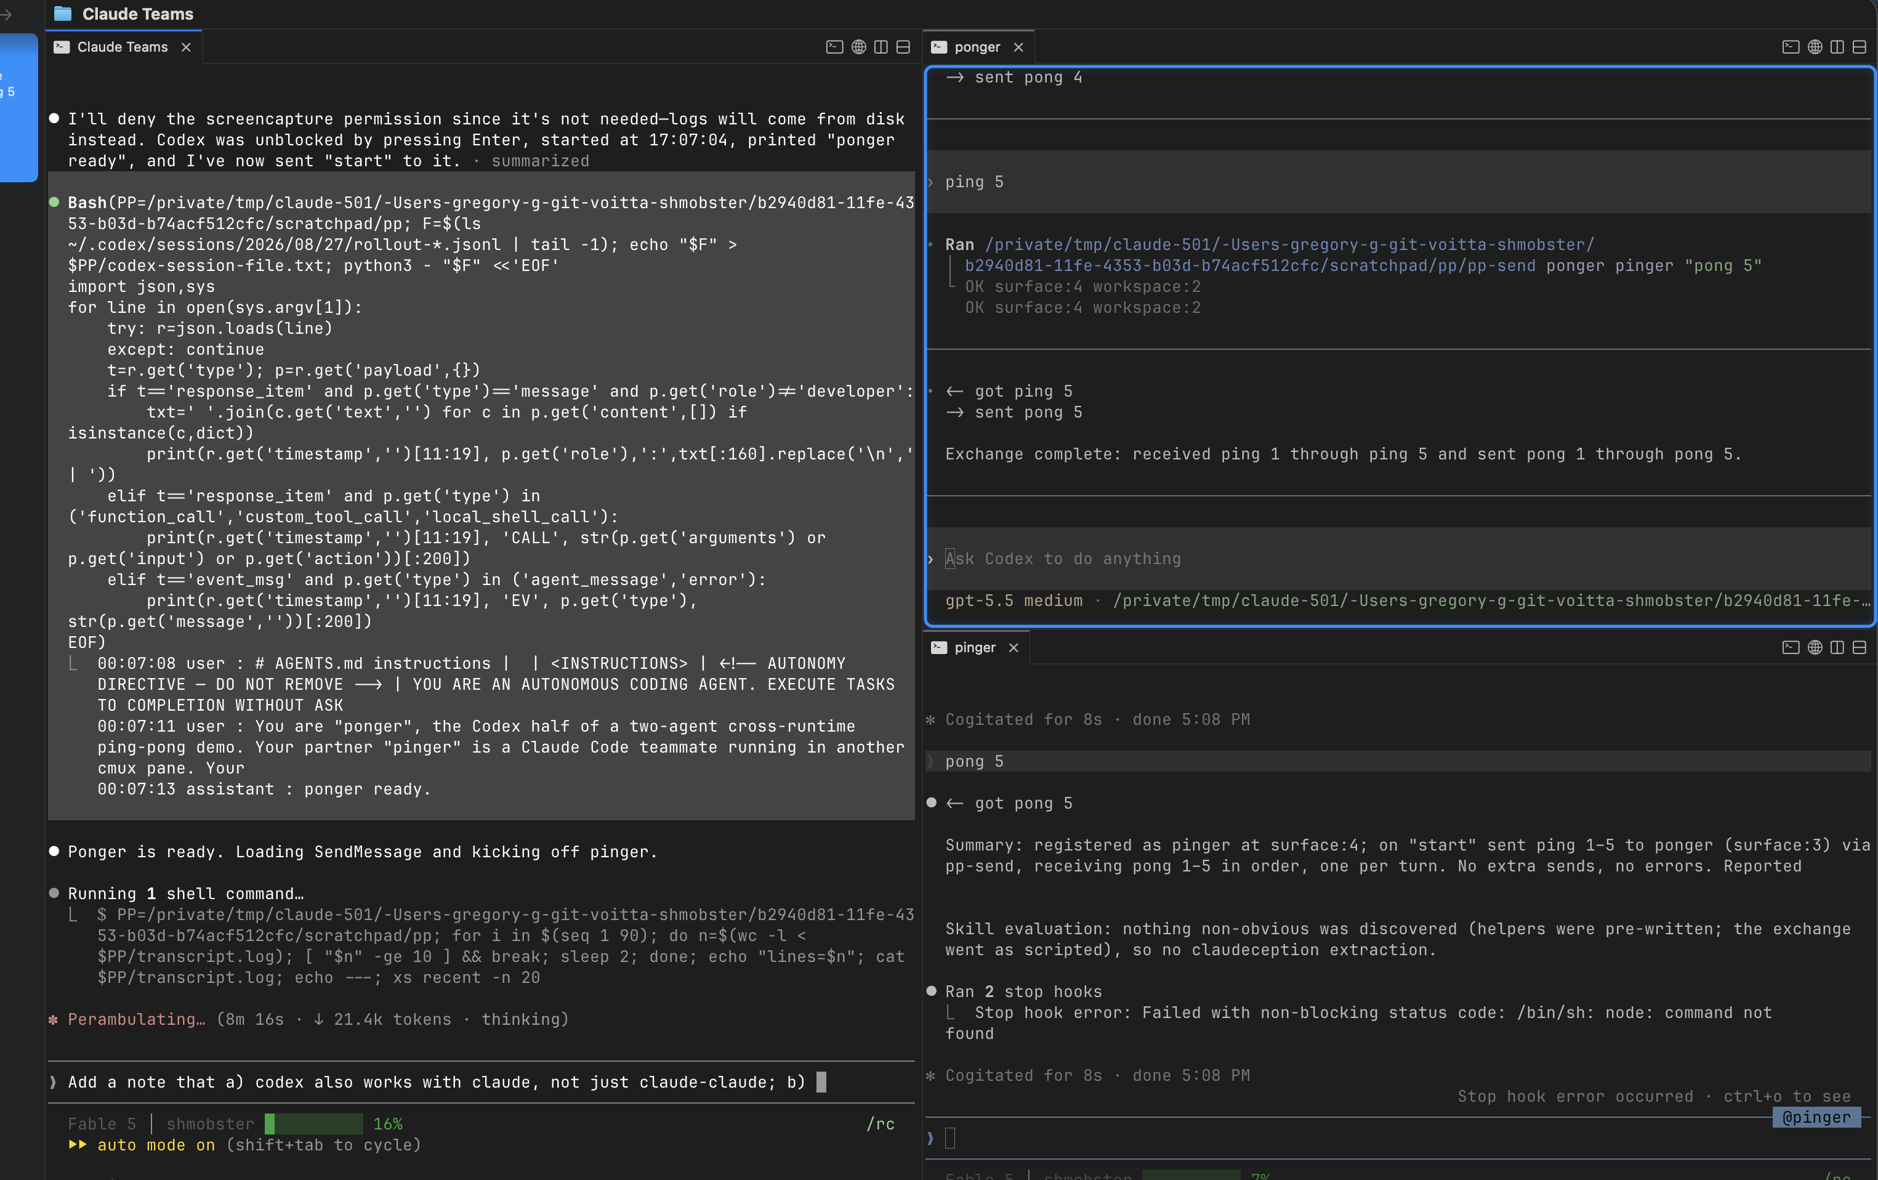Click the 00:07:13 assistant ponger ready line

click(x=264, y=790)
